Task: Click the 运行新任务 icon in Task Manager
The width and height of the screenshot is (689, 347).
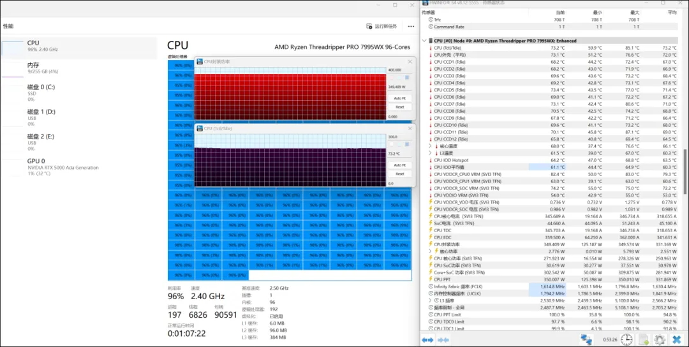Action: click(369, 26)
